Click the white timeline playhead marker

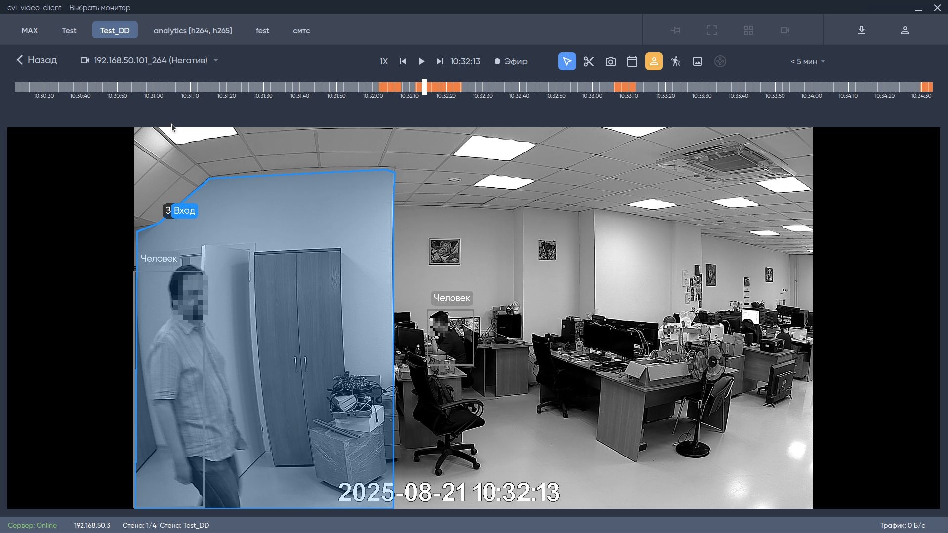(x=424, y=87)
